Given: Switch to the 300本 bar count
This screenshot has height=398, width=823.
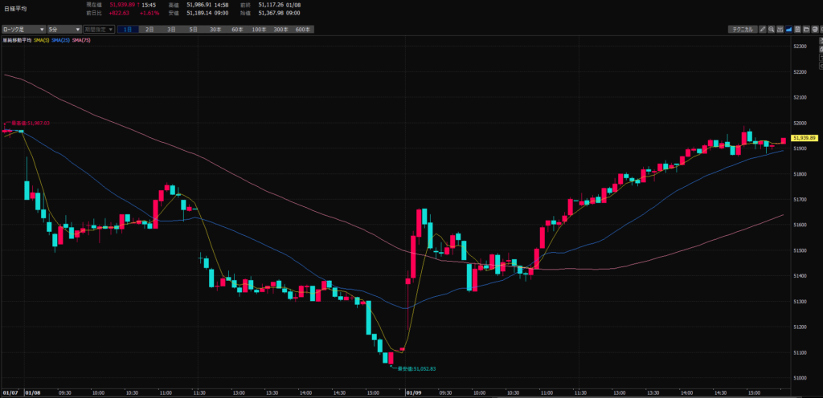Looking at the screenshot, I should [280, 29].
